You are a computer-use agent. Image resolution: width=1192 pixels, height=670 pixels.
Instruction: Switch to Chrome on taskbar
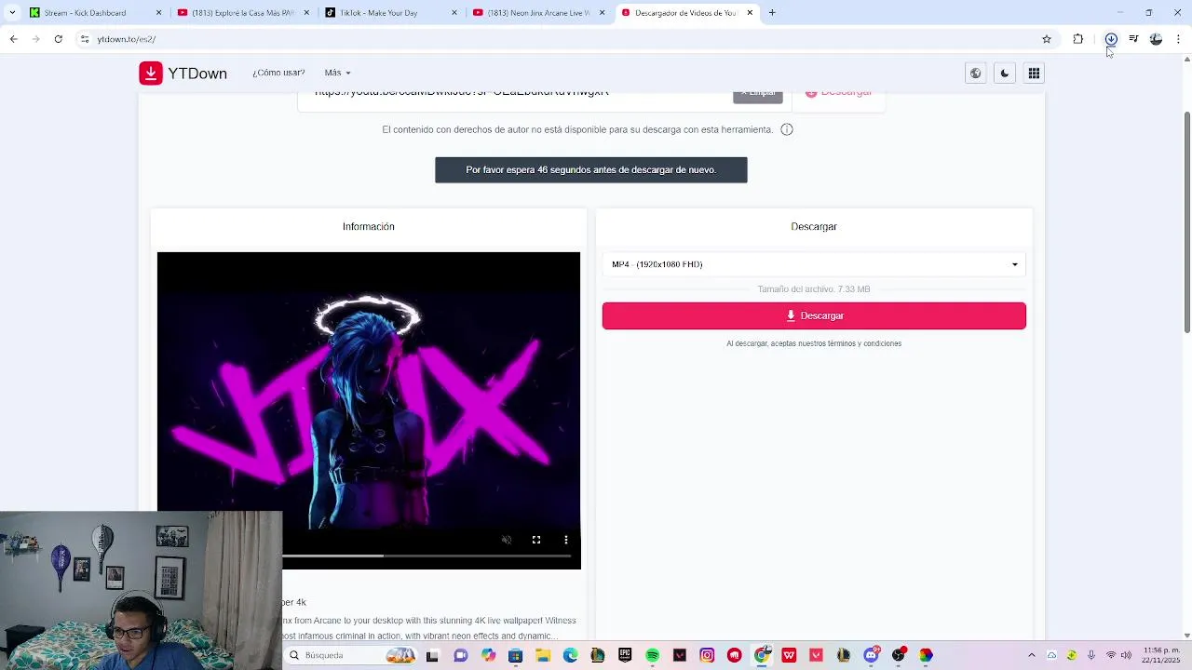tap(762, 655)
